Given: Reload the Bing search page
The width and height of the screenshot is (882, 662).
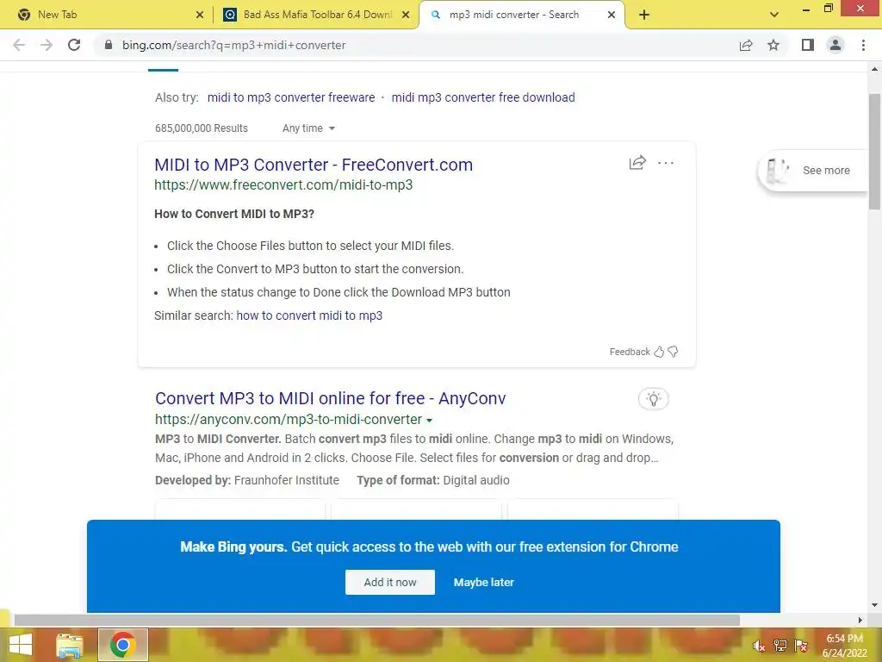Looking at the screenshot, I should pos(74,45).
